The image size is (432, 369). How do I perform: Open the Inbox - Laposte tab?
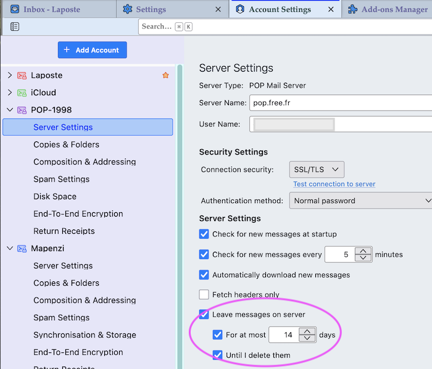(x=58, y=9)
